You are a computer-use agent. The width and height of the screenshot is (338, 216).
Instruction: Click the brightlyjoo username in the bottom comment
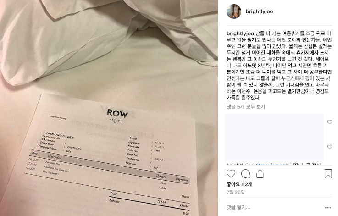point(240,165)
